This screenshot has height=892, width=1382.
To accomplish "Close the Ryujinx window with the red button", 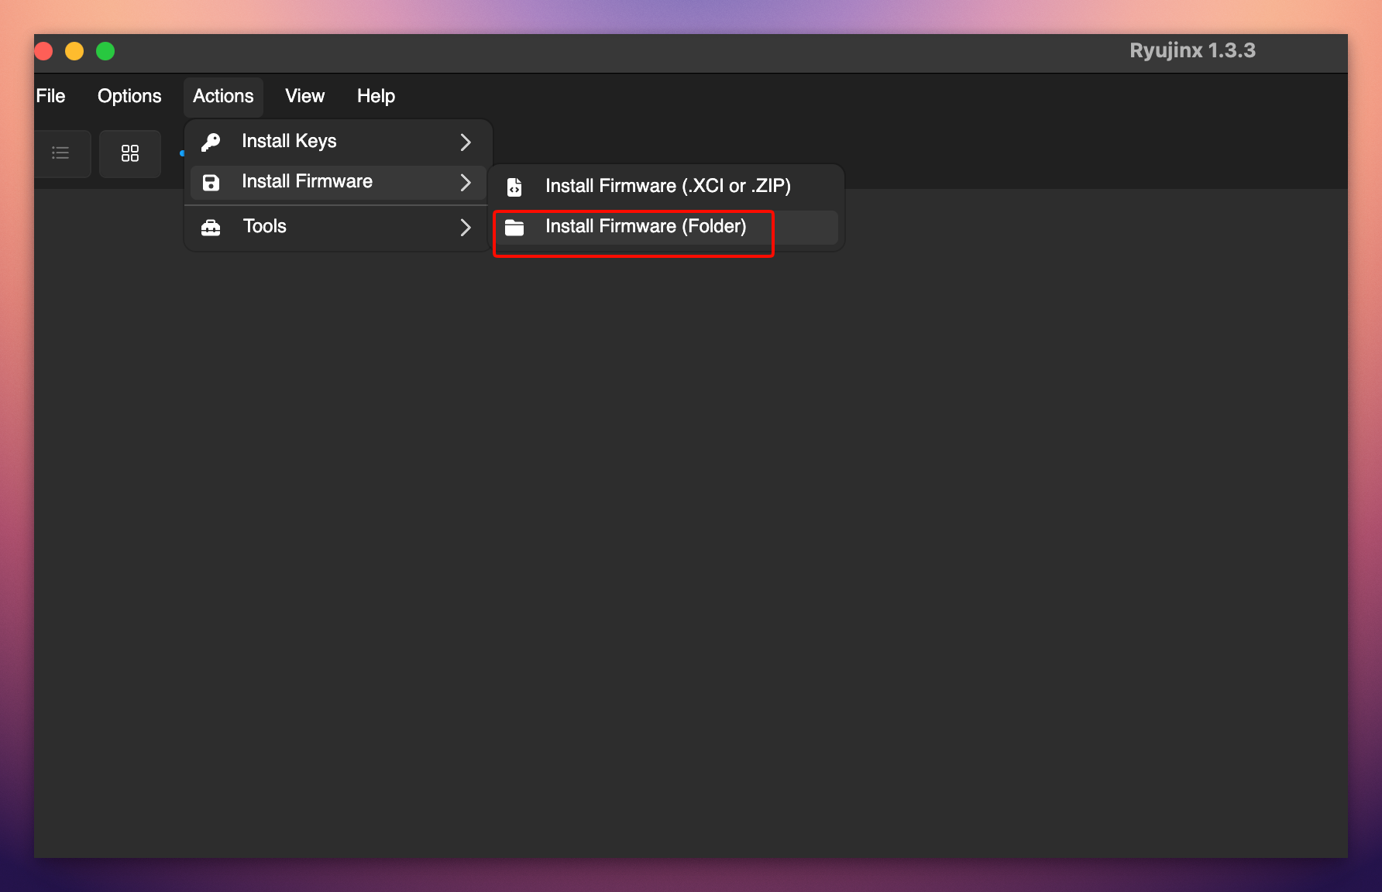I will [x=43, y=51].
